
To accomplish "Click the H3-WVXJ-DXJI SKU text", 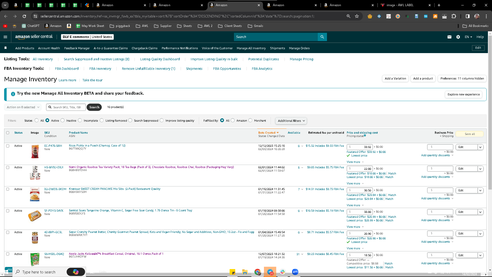I will point(54,167).
